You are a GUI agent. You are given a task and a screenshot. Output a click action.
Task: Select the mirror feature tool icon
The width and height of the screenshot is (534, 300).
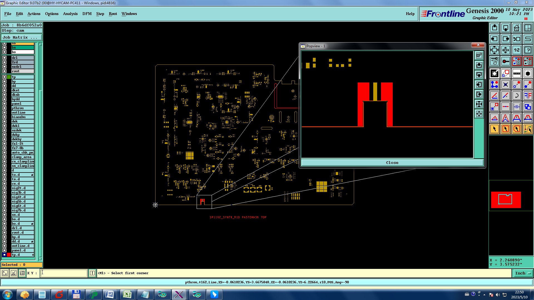528,96
